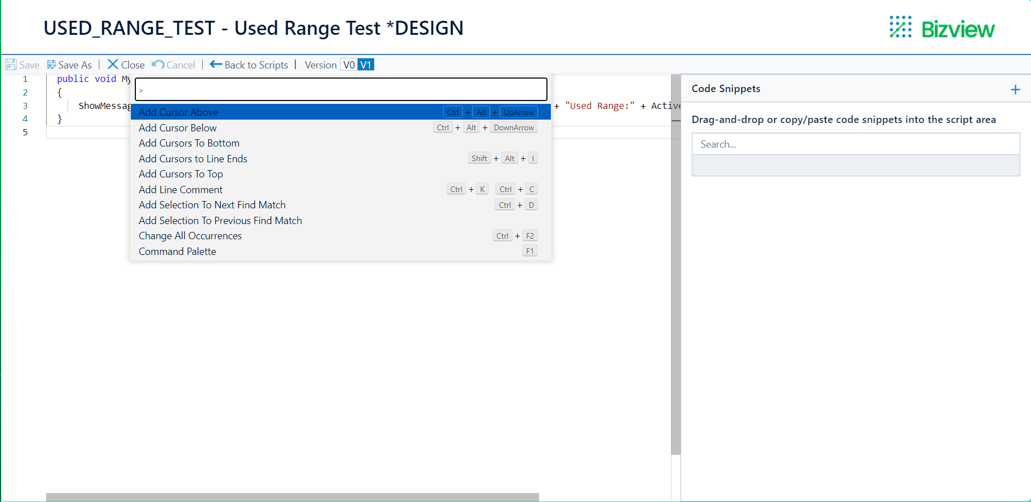Choose Add Cursors To Bottom command
This screenshot has width=1031, height=502.
[341, 143]
